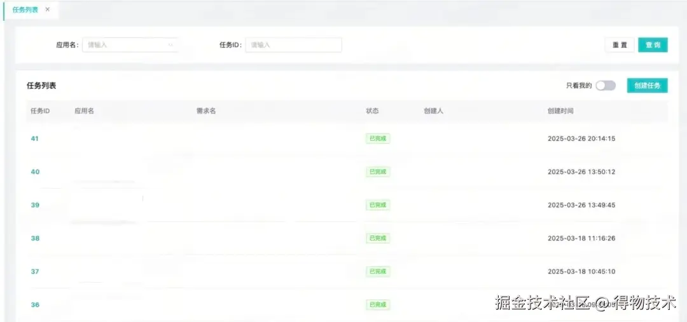Click the 已完成 status tag of task 40
This screenshot has height=322, width=687.
(x=378, y=172)
